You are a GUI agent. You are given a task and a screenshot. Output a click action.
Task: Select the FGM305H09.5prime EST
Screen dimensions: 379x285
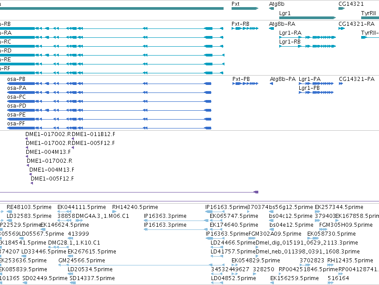tap(323, 229)
